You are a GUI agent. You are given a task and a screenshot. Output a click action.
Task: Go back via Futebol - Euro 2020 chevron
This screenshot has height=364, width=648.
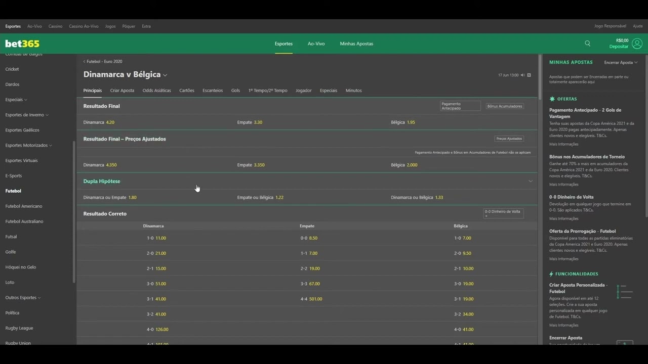point(85,62)
